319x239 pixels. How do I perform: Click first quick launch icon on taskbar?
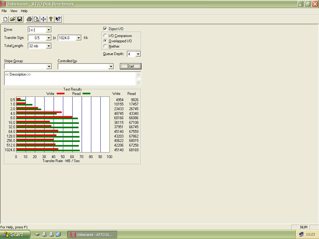[x=37, y=234]
